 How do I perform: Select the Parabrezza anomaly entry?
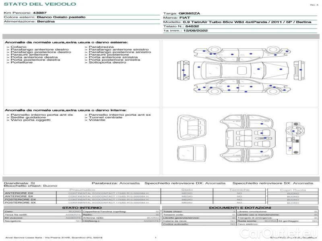click(x=99, y=47)
